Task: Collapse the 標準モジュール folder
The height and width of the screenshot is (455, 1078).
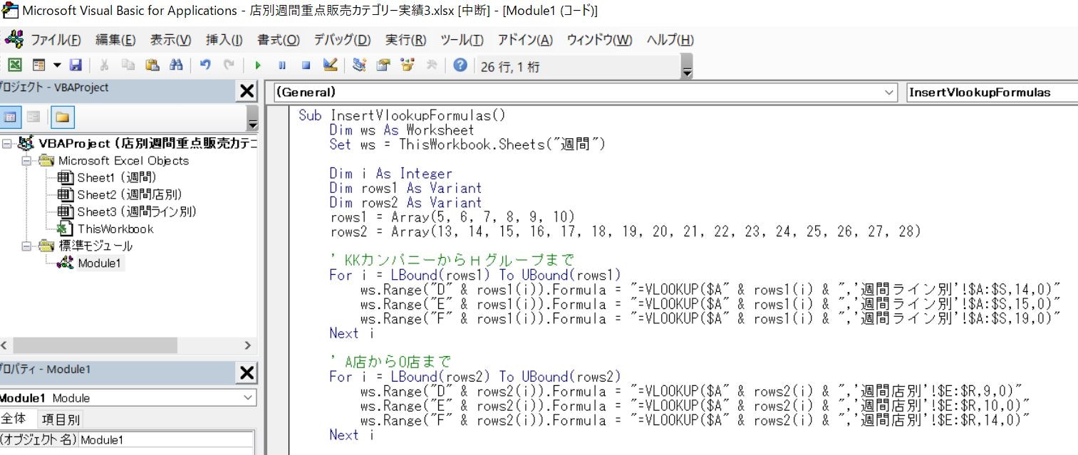Action: point(26,246)
